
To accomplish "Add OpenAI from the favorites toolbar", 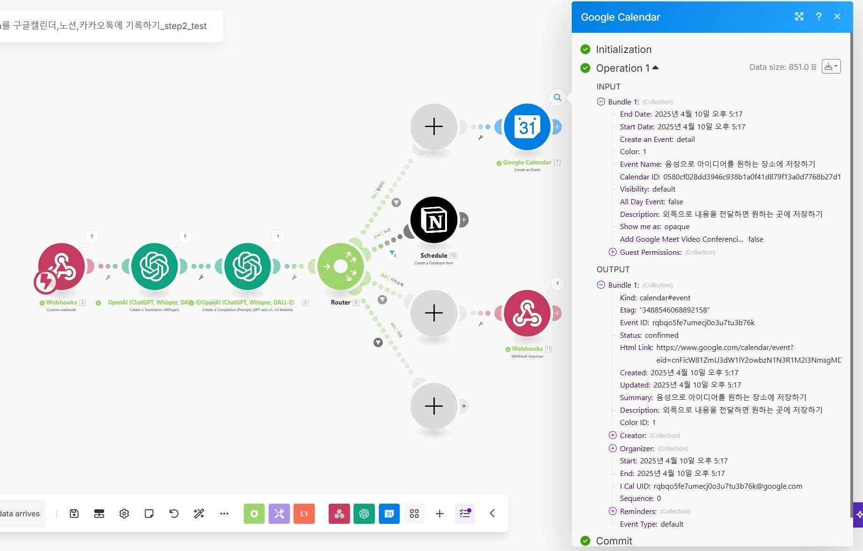I will coord(364,514).
